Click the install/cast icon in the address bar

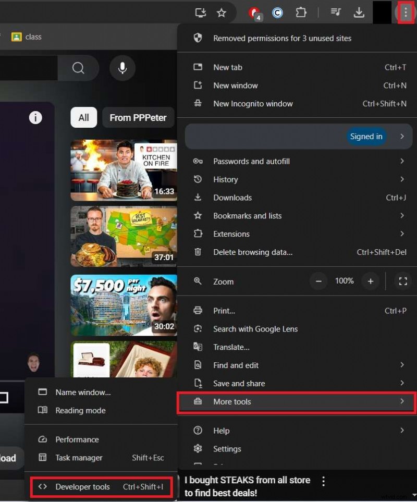pyautogui.click(x=200, y=13)
